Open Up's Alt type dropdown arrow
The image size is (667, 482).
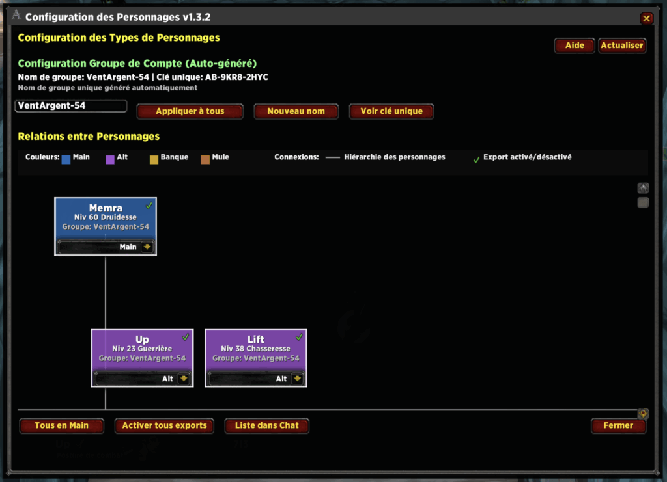pyautogui.click(x=183, y=378)
